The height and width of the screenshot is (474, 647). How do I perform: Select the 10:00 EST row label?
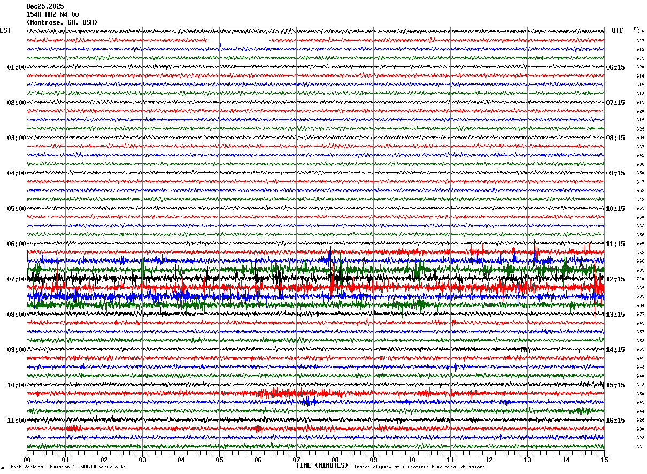click(16, 385)
